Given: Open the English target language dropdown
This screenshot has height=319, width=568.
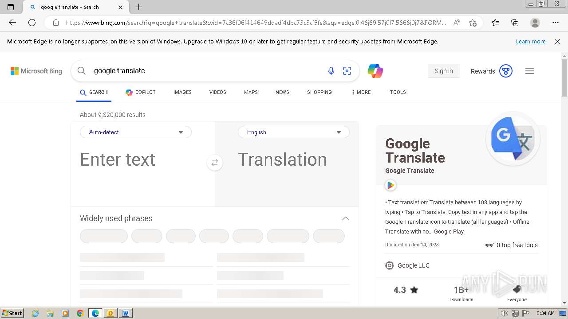Looking at the screenshot, I should click(x=294, y=132).
